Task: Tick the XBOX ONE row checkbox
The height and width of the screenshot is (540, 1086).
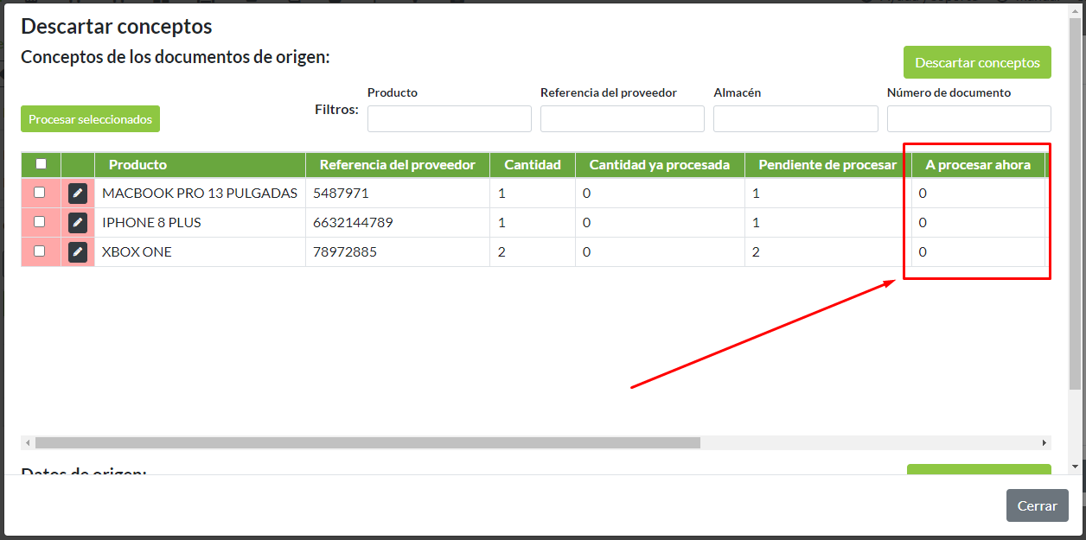Action: 39,251
